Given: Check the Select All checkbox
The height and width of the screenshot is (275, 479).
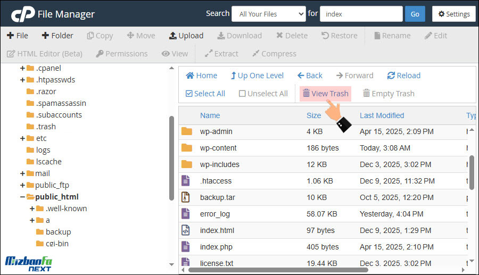Looking at the screenshot, I should [189, 94].
